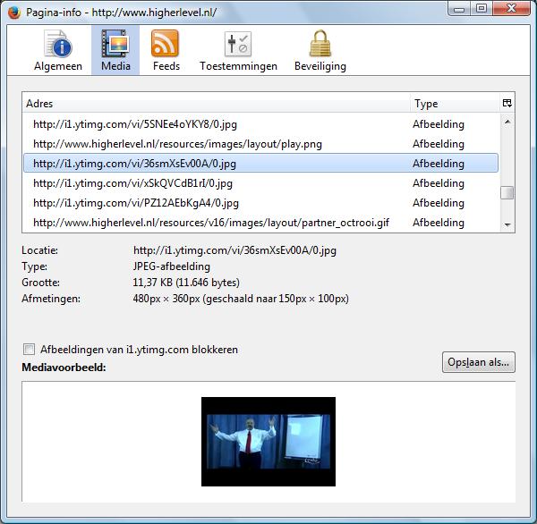Screen dimensions: 537x524
Task: Select row ending xSkQVCdB1rI/0.jpg
Action: [x=261, y=183]
